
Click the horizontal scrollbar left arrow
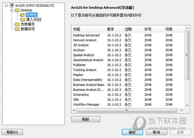click(x=74, y=110)
